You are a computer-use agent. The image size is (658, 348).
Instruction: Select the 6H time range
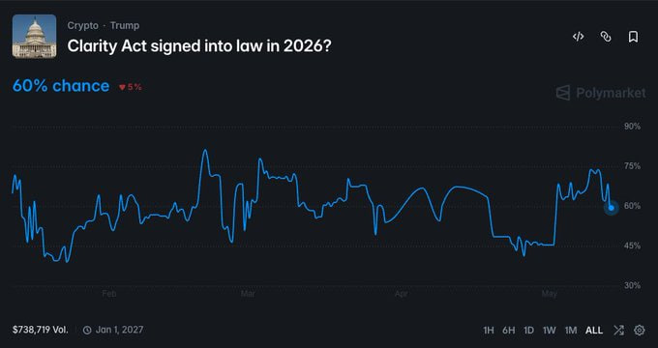(x=509, y=330)
